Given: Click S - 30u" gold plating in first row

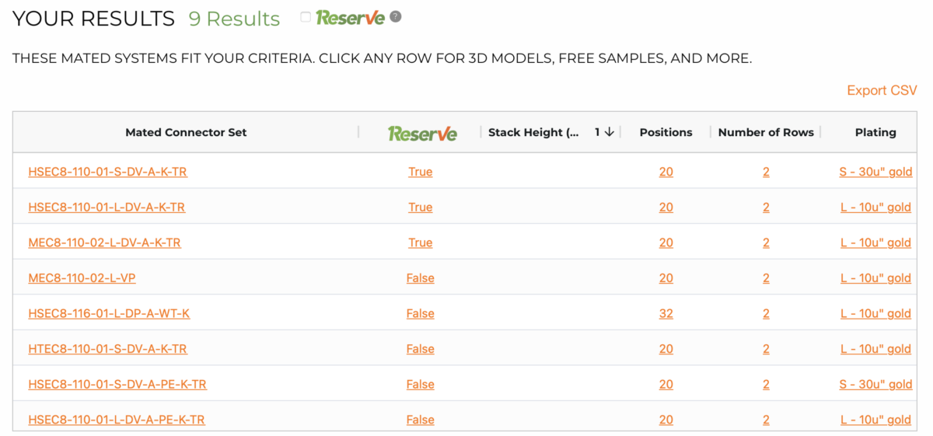Looking at the screenshot, I should click(875, 172).
